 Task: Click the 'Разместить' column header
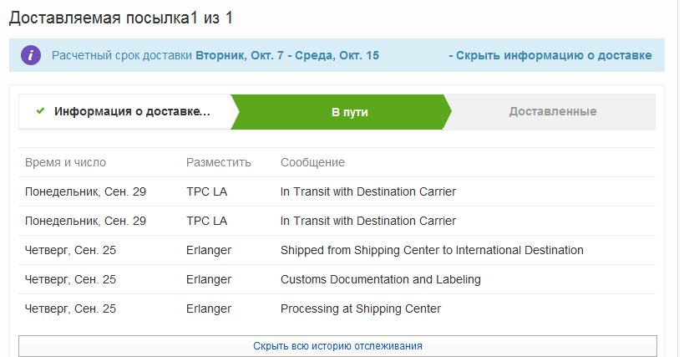tap(218, 162)
